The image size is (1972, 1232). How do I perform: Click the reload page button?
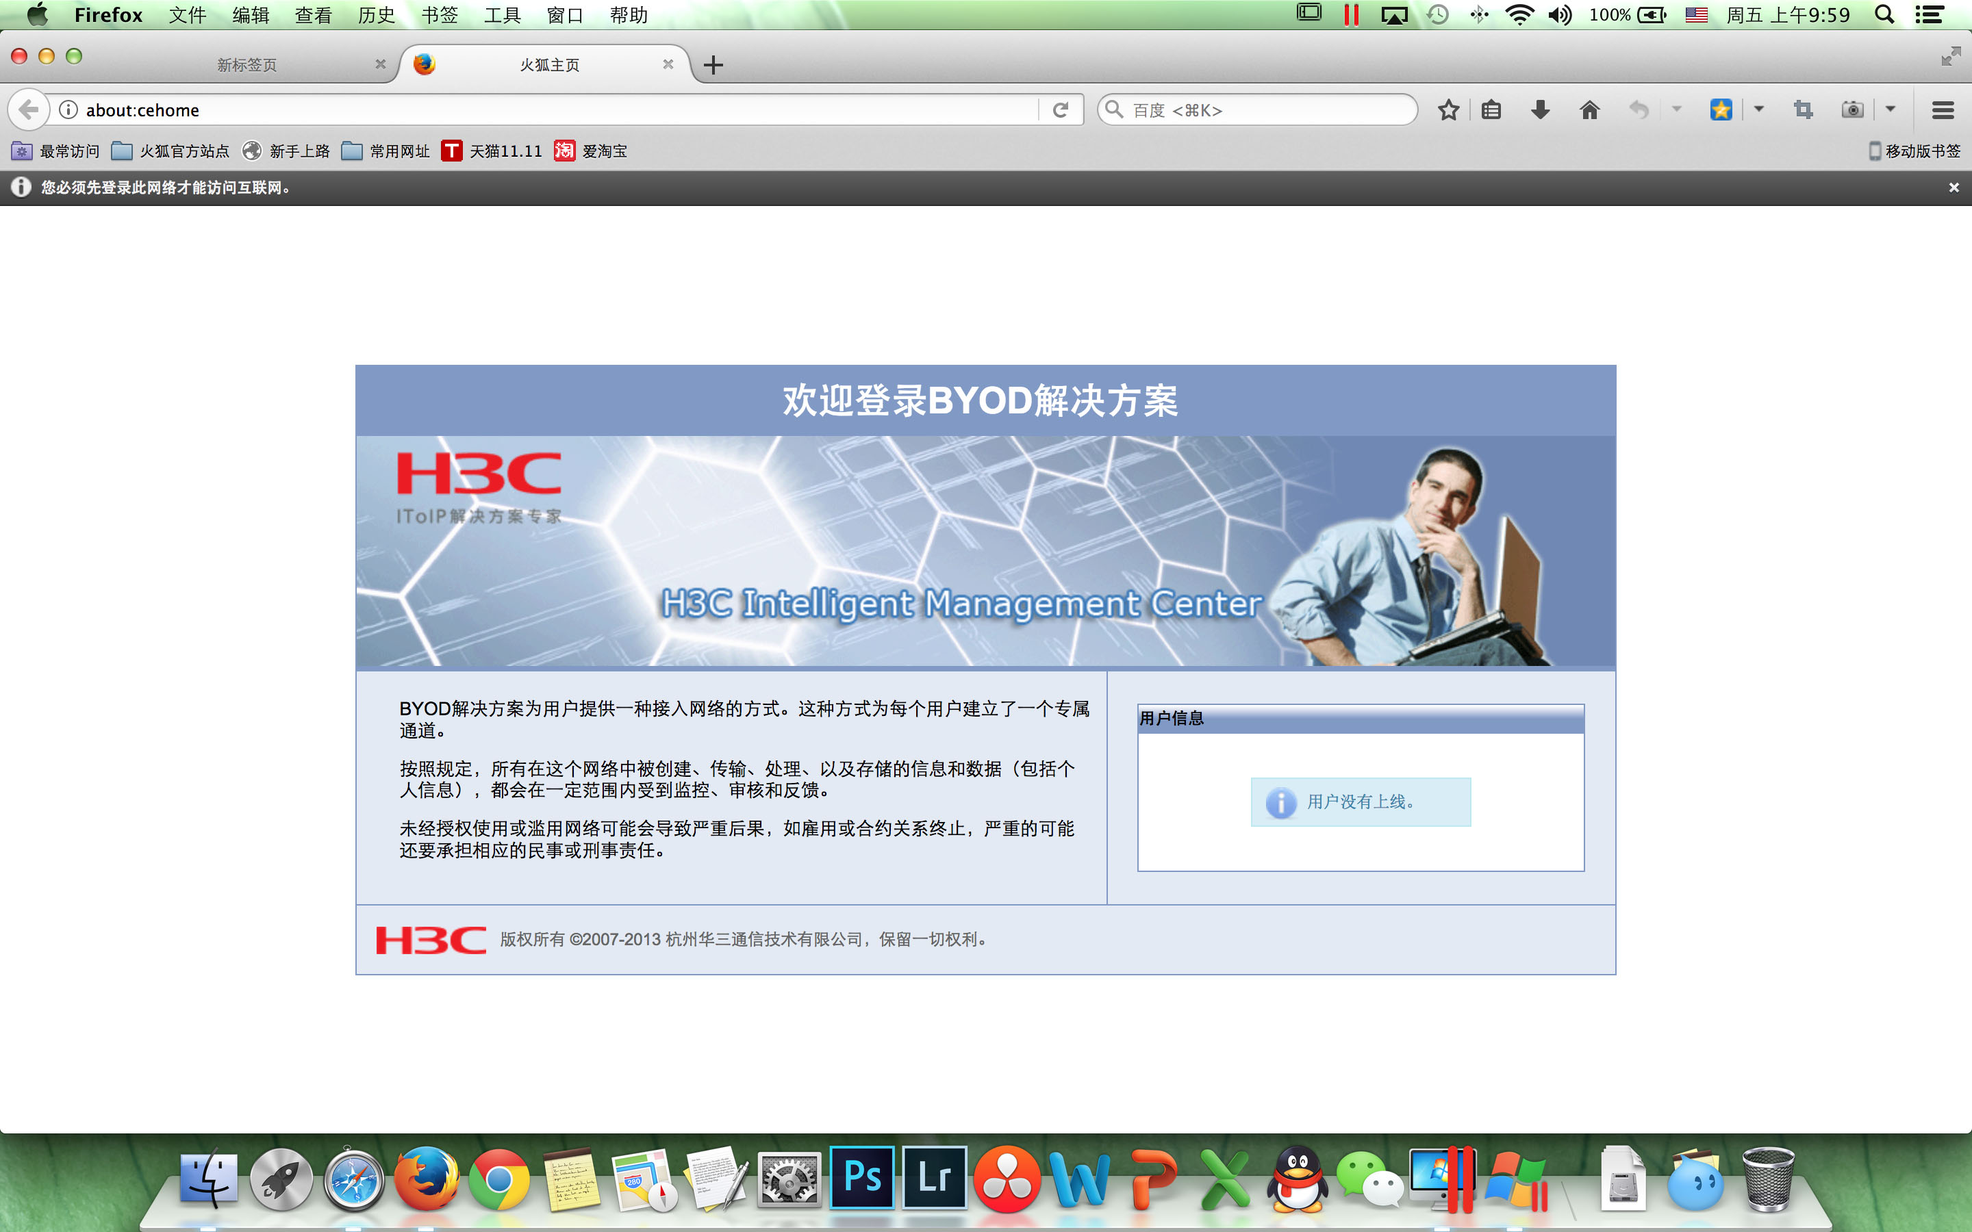click(x=1060, y=110)
